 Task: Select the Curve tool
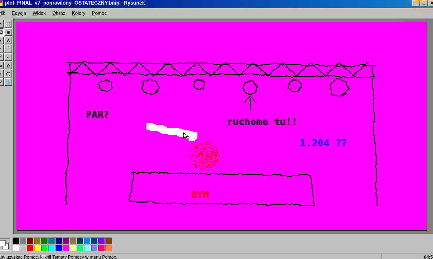(8, 49)
